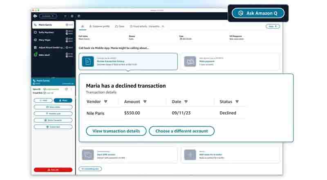This screenshot has width=327, height=180.
Task: Sort by the Vendor column arrow
Action: [x=105, y=101]
